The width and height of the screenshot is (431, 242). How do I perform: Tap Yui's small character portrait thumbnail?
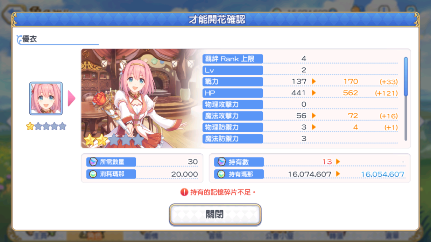(46, 98)
